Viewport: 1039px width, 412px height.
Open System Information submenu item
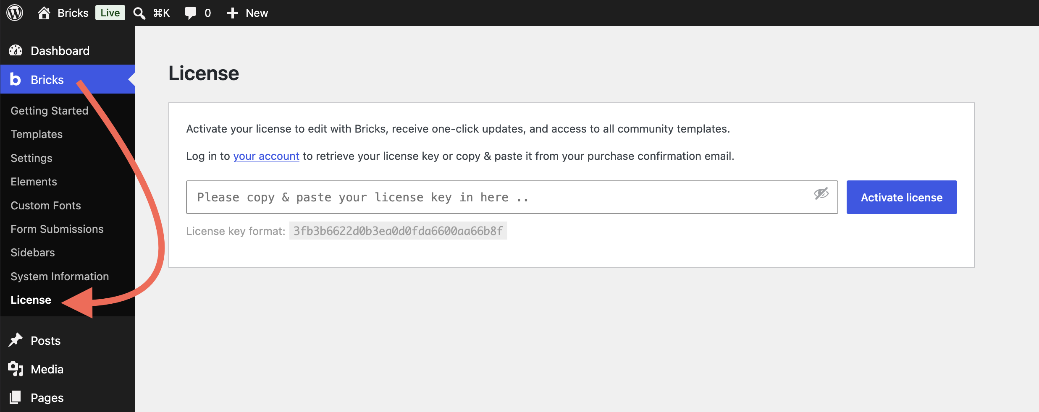(x=60, y=276)
